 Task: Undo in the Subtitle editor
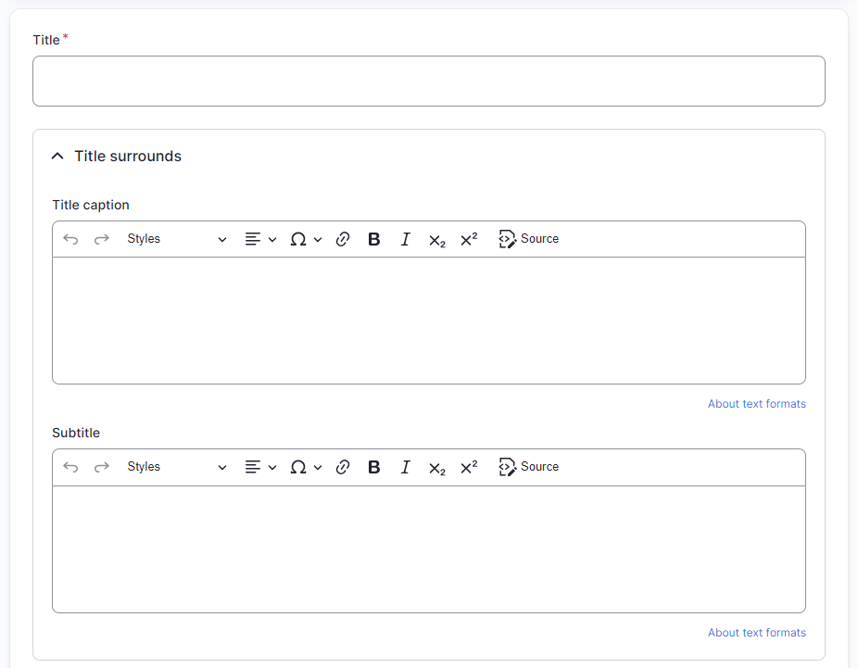click(x=70, y=467)
